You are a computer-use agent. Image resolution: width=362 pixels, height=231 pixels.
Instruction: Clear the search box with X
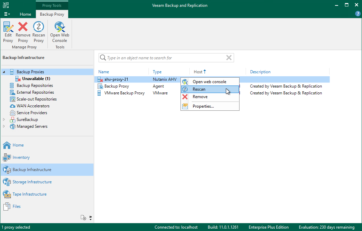coord(229,58)
